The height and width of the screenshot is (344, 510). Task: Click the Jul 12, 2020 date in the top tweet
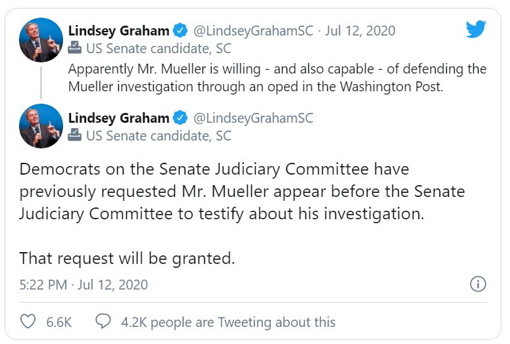click(x=360, y=31)
